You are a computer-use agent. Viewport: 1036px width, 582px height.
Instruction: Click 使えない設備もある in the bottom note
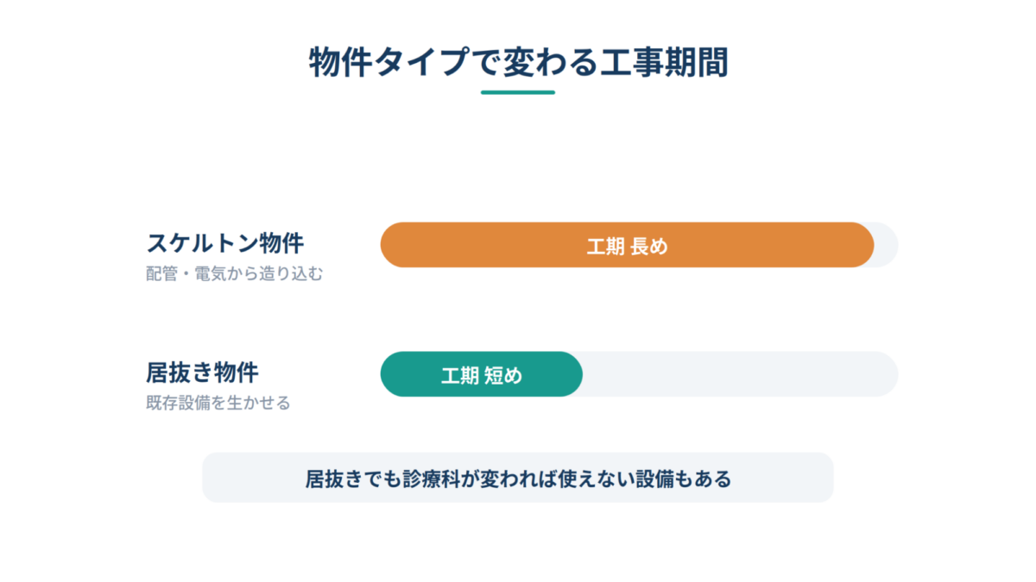click(x=643, y=479)
